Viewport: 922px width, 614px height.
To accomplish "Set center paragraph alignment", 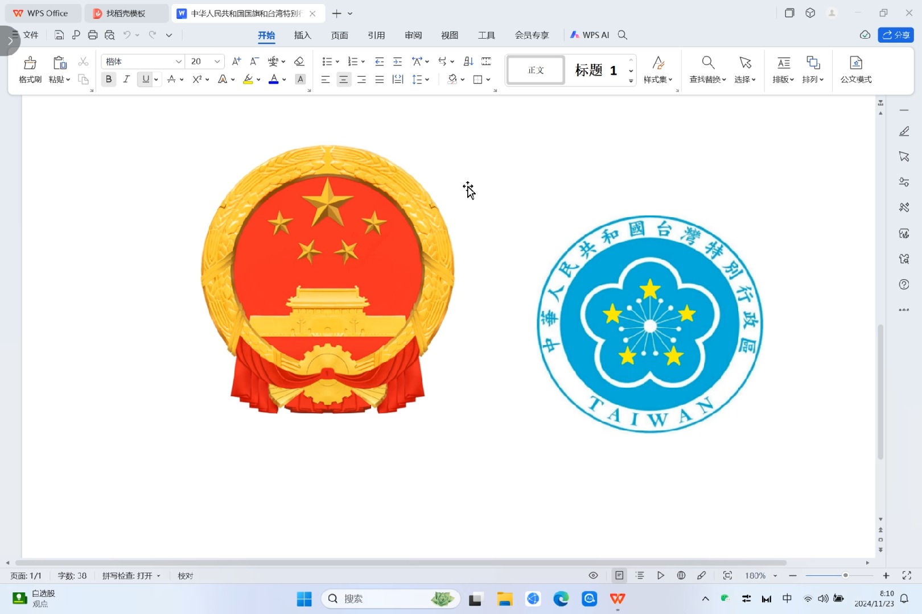I will tap(344, 80).
